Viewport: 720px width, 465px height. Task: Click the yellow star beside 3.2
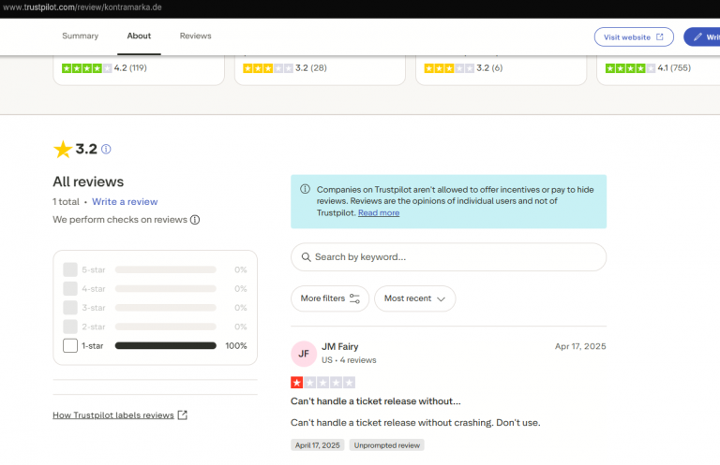(63, 150)
